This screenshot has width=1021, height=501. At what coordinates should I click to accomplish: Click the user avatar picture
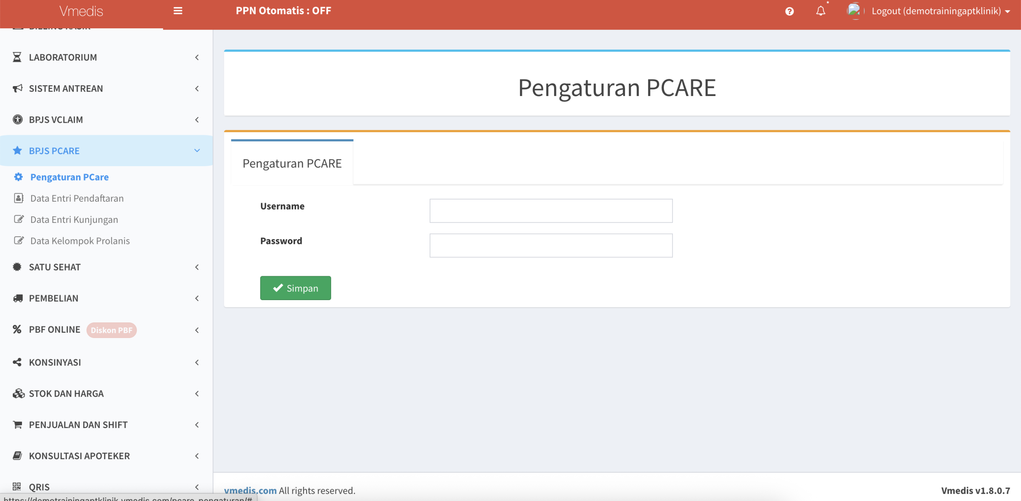854,11
